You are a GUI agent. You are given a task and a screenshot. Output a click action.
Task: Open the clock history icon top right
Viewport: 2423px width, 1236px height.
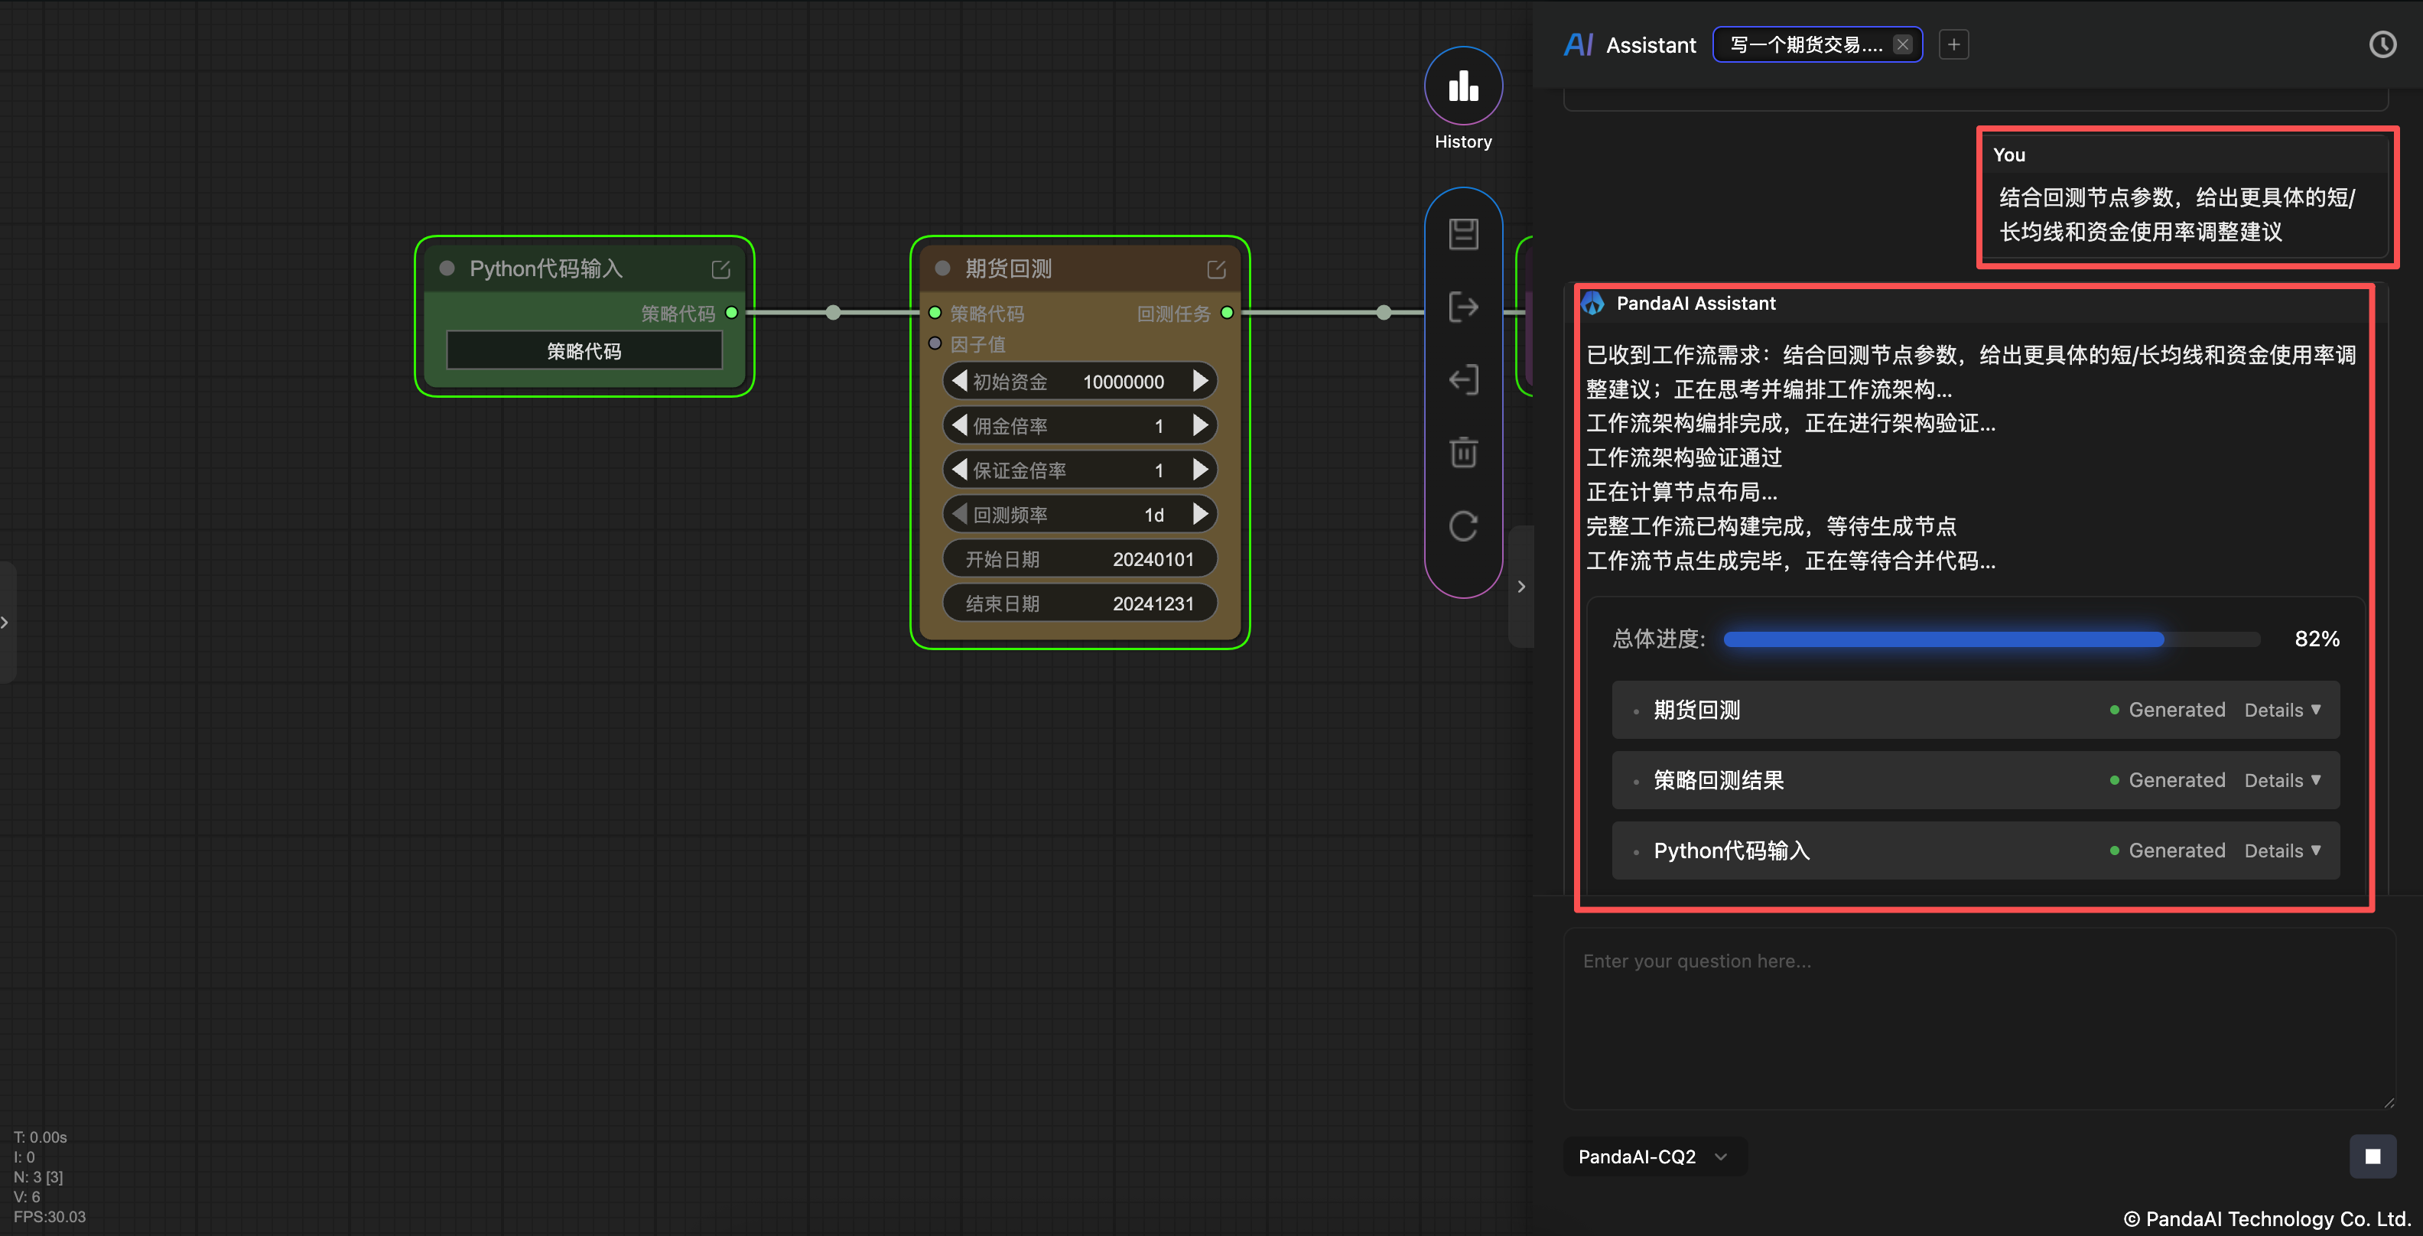tap(2382, 44)
